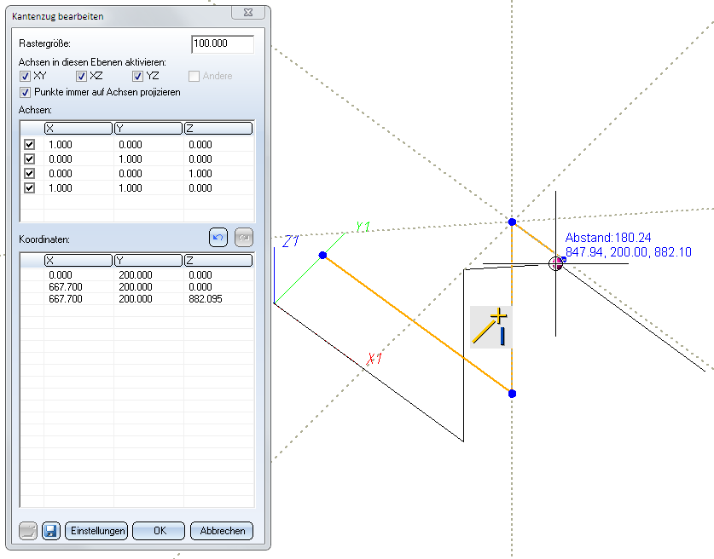Disable the YZ plane axes checkbox

pos(138,77)
